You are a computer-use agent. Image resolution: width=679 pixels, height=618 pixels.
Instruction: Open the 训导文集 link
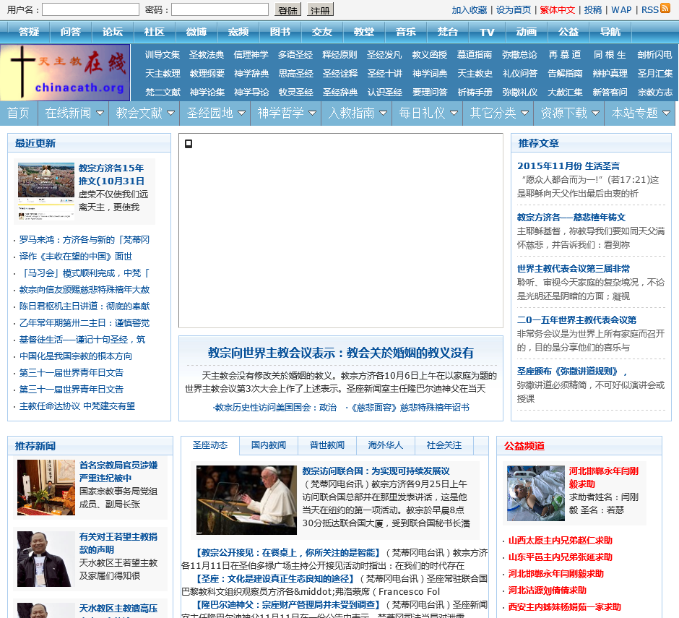tap(163, 55)
